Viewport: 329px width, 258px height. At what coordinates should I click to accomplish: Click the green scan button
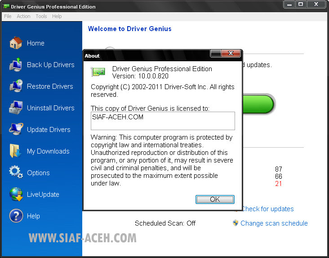(258, 104)
